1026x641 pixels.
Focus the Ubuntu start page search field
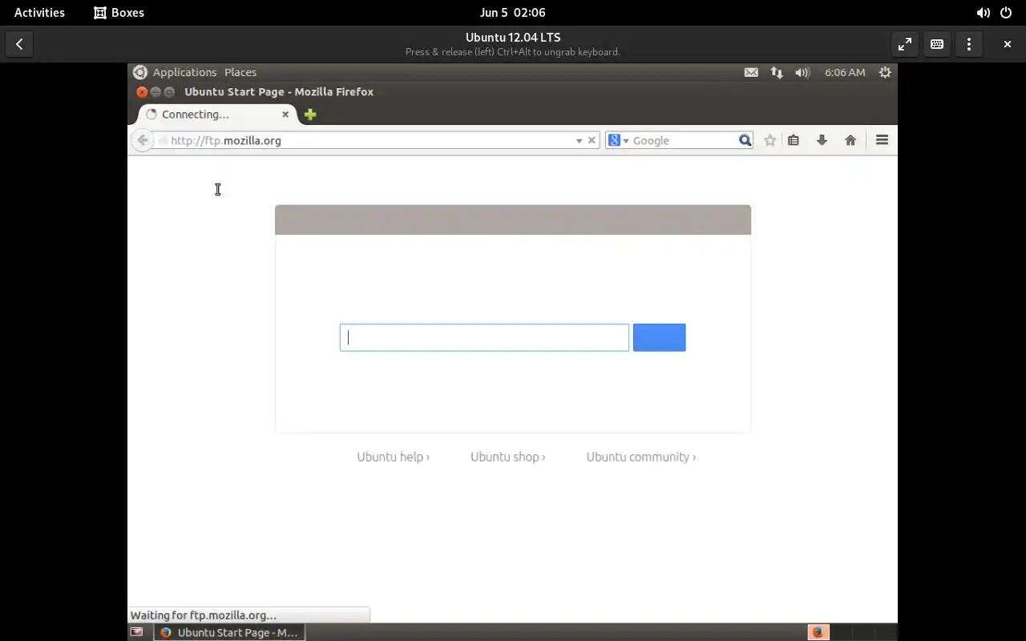coord(484,337)
